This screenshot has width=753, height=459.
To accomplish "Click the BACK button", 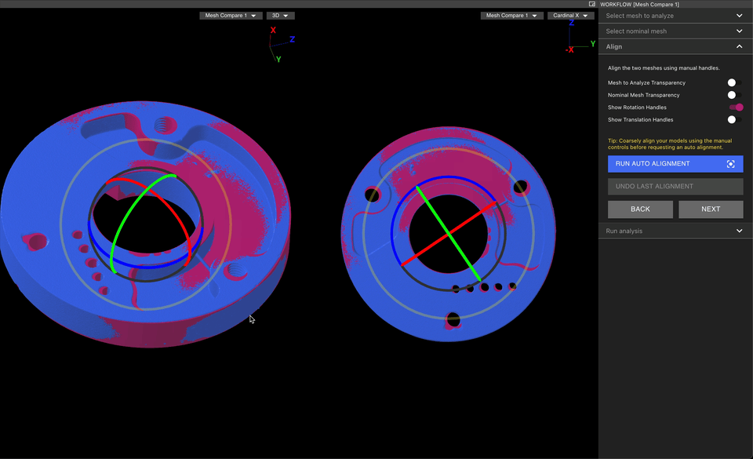I will click(x=640, y=209).
